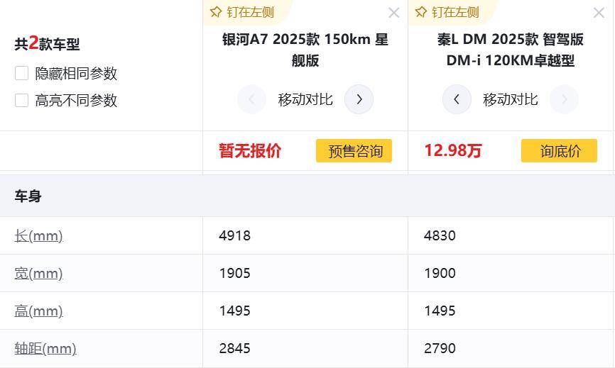Open the 高(mm) parameter link
Image resolution: width=615 pixels, height=368 pixels.
[x=38, y=311]
